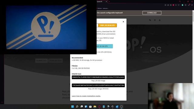This screenshot has width=194, height=109.
Task: Click the blue Download 20.04 LTS button
Action: (105, 46)
